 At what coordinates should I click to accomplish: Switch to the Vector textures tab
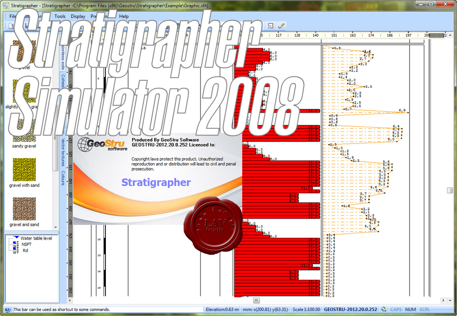click(63, 152)
